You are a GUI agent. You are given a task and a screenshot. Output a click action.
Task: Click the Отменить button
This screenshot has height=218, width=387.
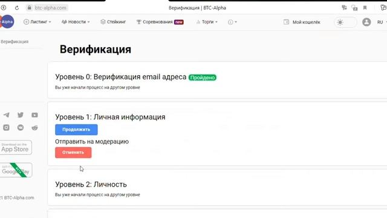pos(73,153)
